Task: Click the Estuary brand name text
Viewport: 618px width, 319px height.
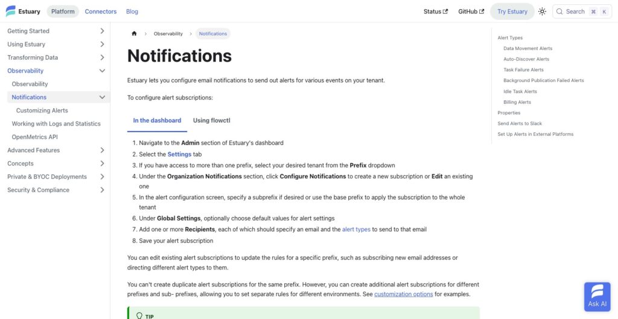Action: tap(29, 11)
